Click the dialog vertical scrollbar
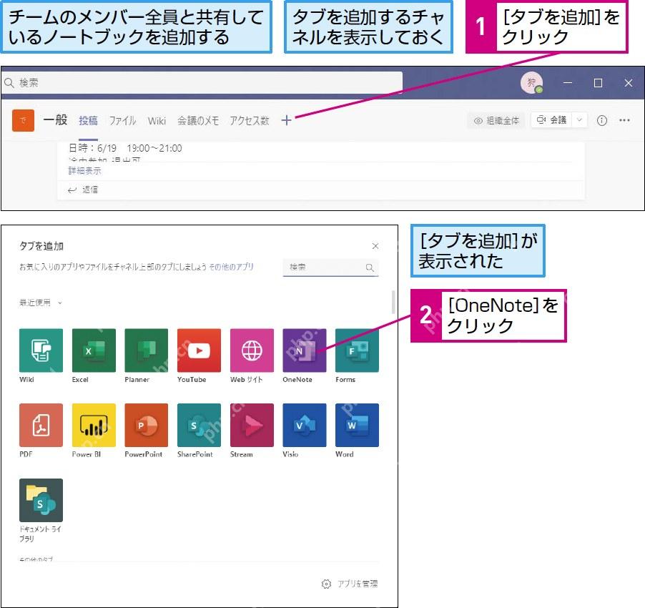The image size is (645, 608). 393,302
